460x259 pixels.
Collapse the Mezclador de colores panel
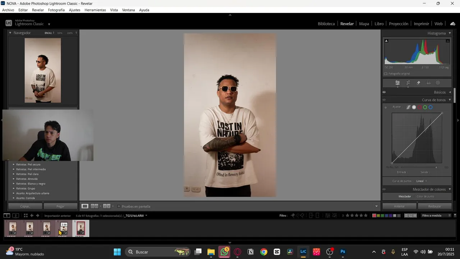pos(450,189)
